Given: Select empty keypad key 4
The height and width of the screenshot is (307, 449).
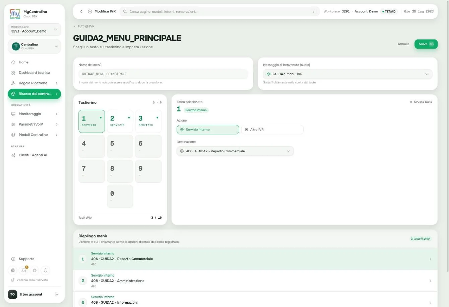Looking at the screenshot, I should click(x=91, y=146).
